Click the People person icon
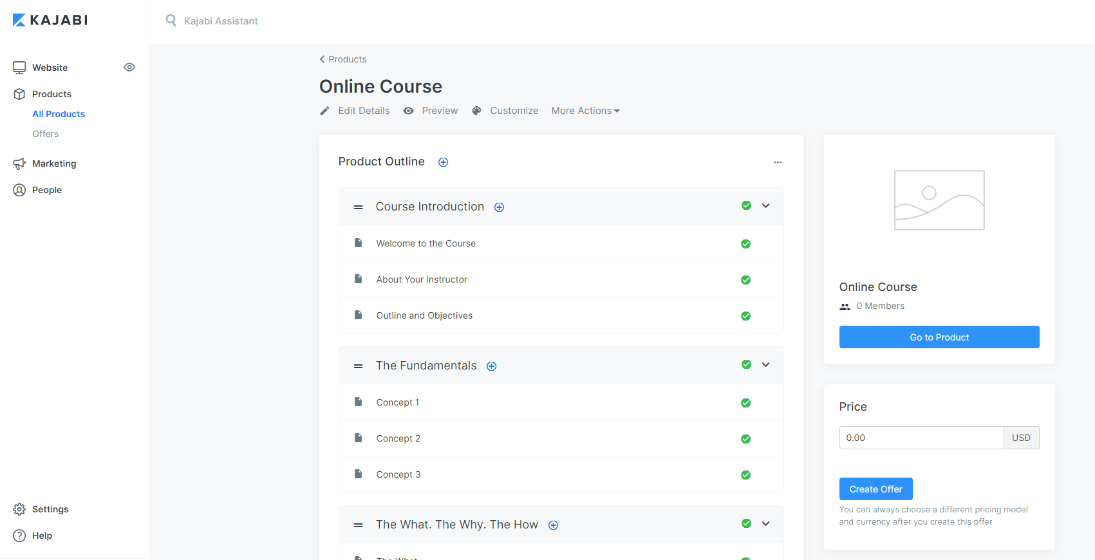Image resolution: width=1095 pixels, height=560 pixels. click(19, 190)
